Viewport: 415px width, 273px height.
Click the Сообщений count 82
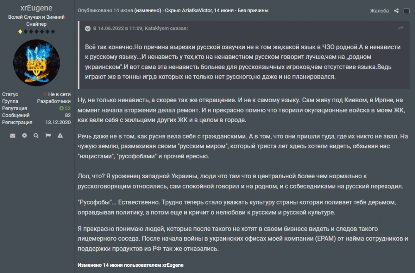point(68,115)
